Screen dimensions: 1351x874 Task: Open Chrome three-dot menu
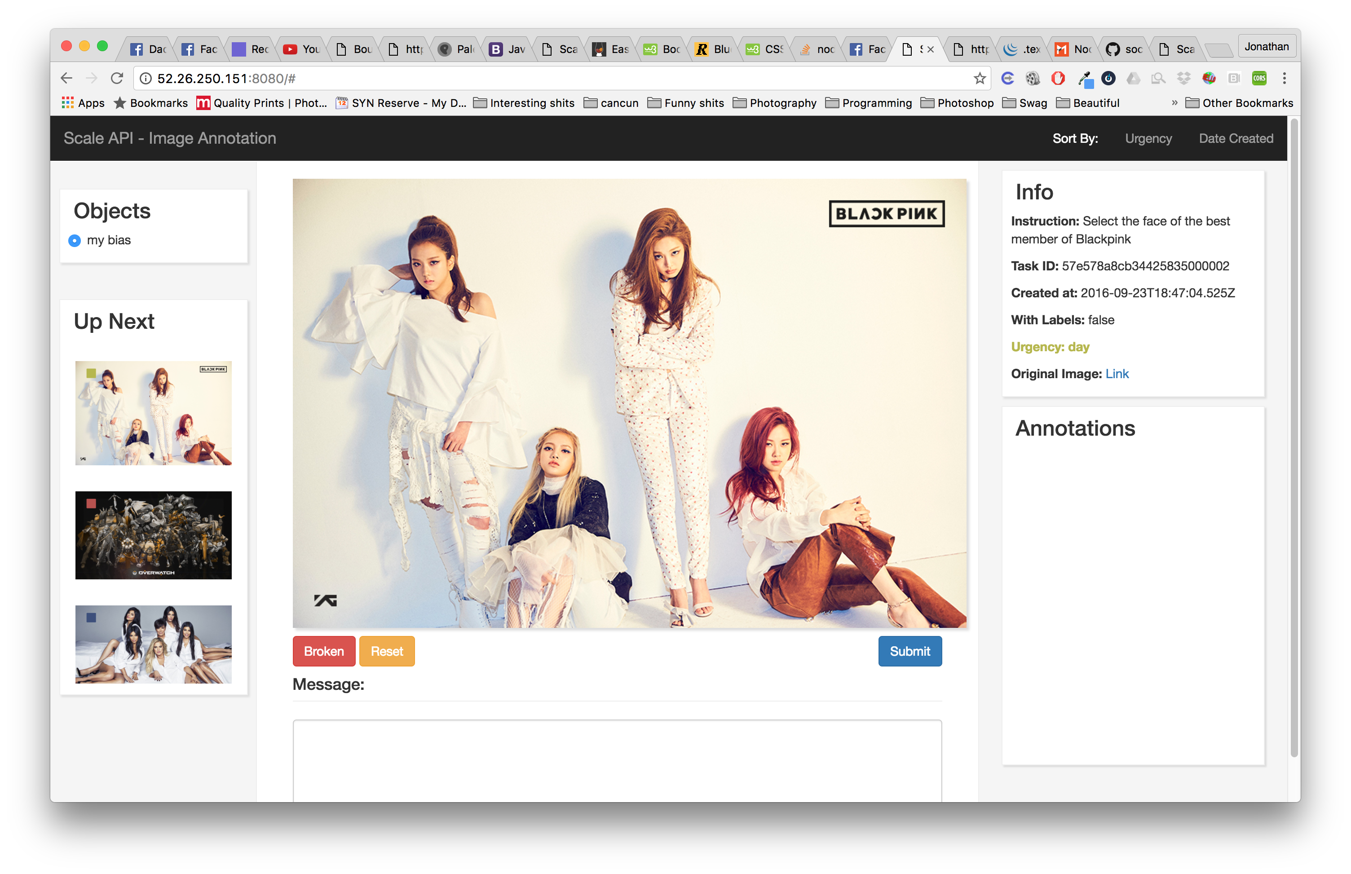click(x=1284, y=78)
